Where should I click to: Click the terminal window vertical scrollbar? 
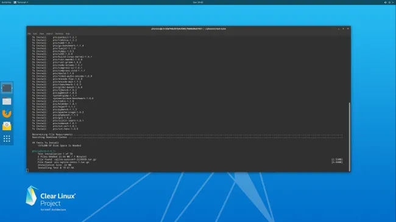coord(350,136)
